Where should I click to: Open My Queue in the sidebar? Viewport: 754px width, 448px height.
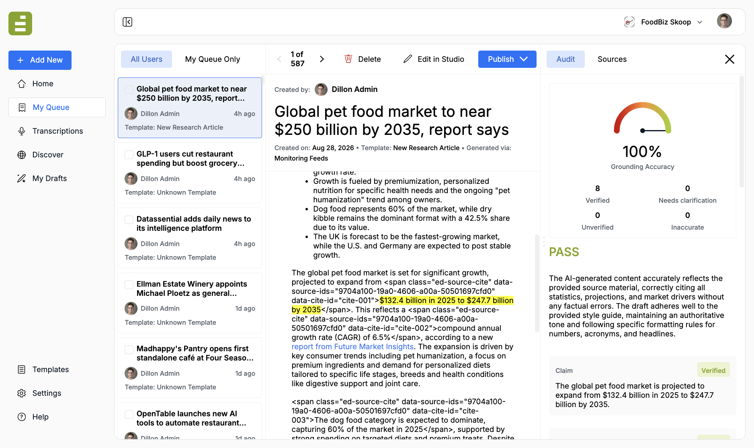[x=57, y=107]
